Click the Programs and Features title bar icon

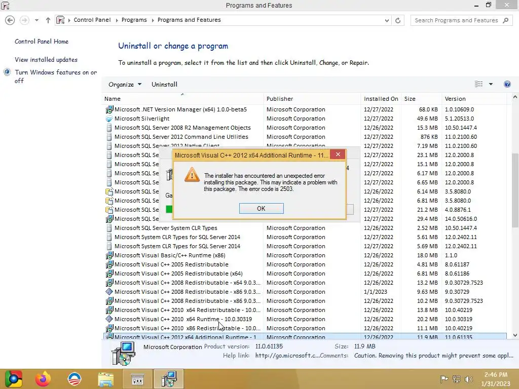point(5,5)
